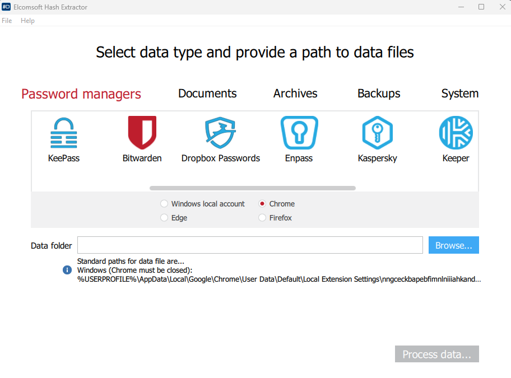Click the Elcomsoft Hash Extractor title bar icon
Viewport: 511px width, 378px height.
click(x=6, y=7)
